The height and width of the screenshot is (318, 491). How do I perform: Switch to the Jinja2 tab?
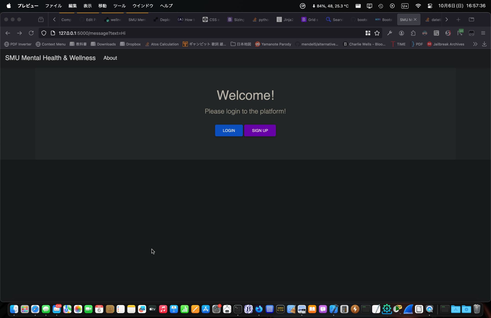(285, 20)
